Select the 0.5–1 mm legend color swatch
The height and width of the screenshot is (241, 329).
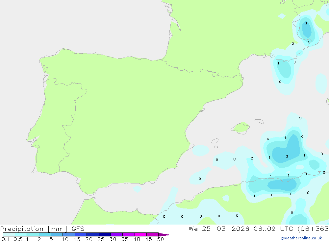(21, 234)
